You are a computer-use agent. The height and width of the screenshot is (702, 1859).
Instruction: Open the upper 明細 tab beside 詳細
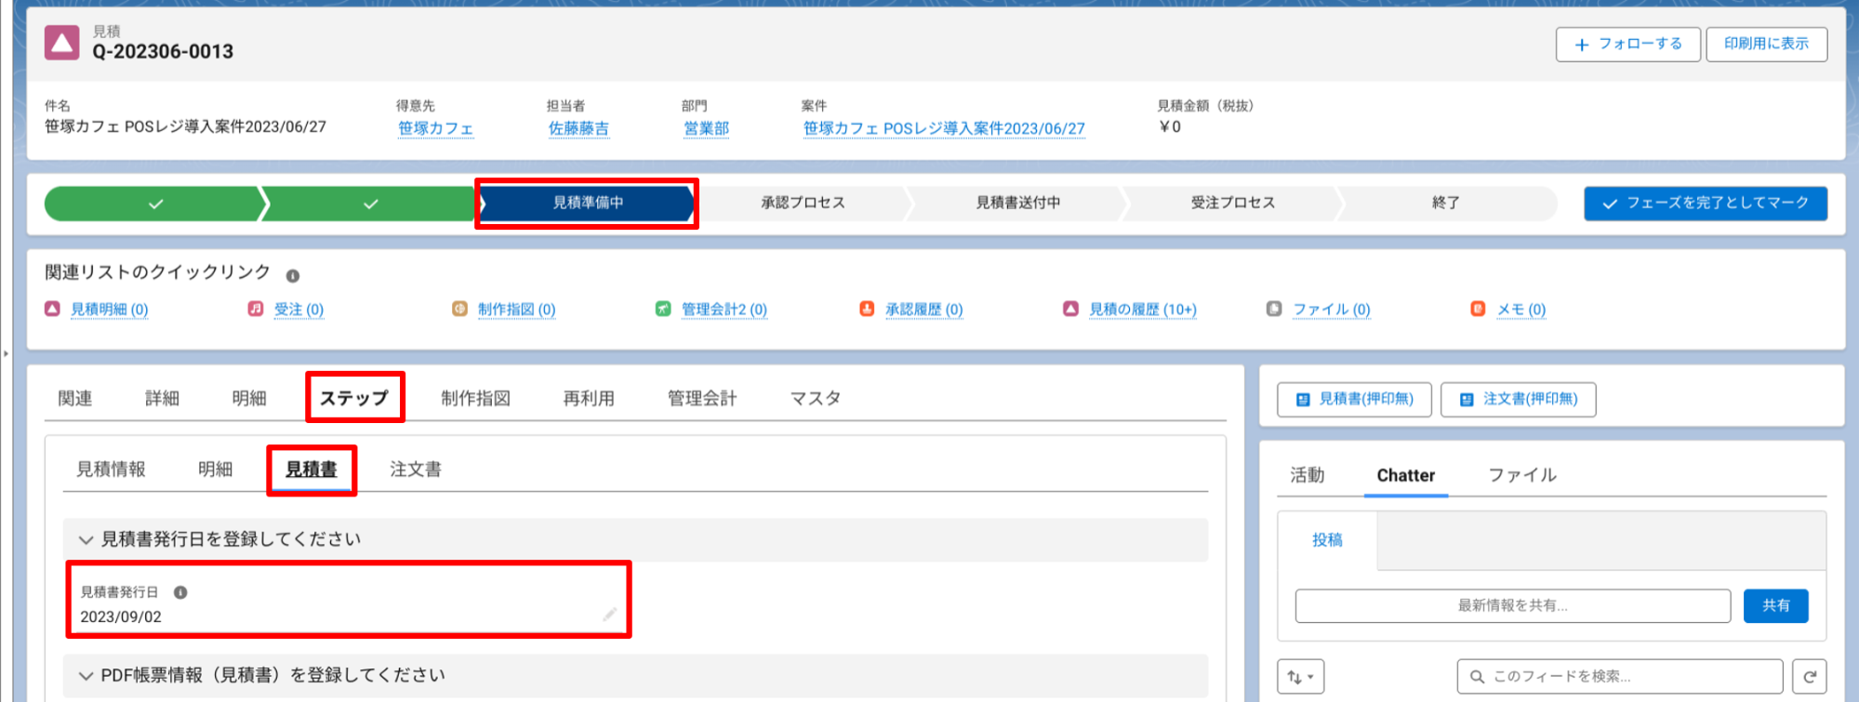click(249, 398)
